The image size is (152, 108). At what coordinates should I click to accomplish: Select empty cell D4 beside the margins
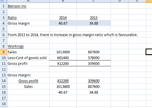pos(120,23)
